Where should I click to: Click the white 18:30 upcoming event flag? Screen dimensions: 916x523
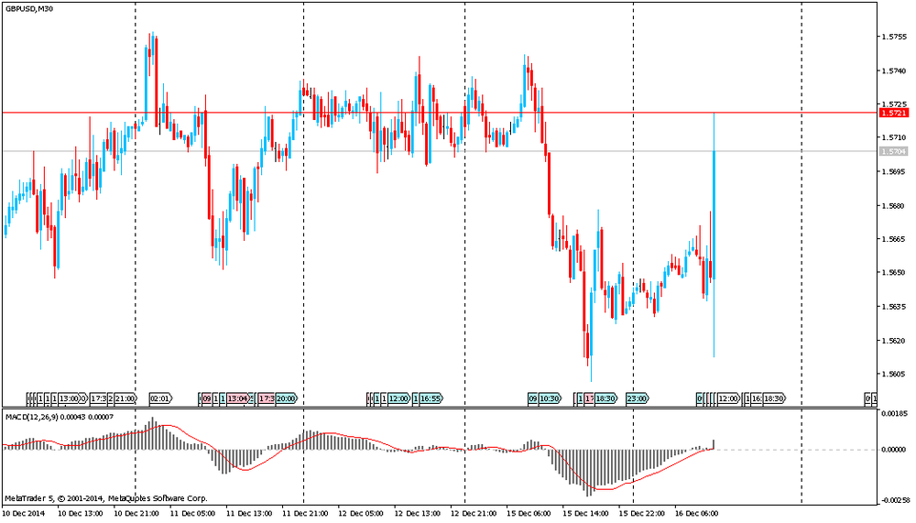tap(773, 399)
